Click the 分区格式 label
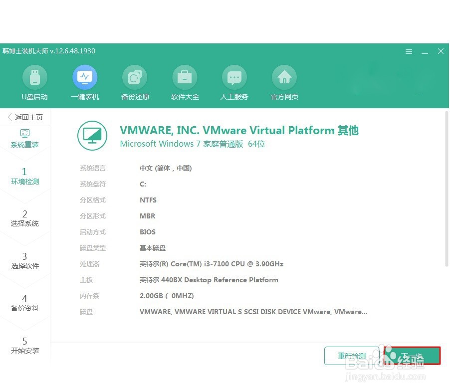 tap(93, 200)
